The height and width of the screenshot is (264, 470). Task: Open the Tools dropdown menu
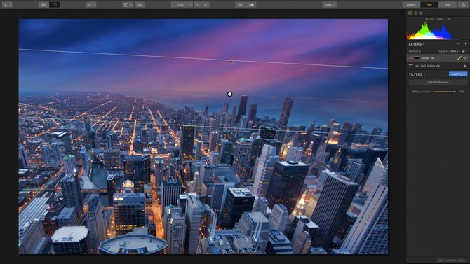point(329,4)
